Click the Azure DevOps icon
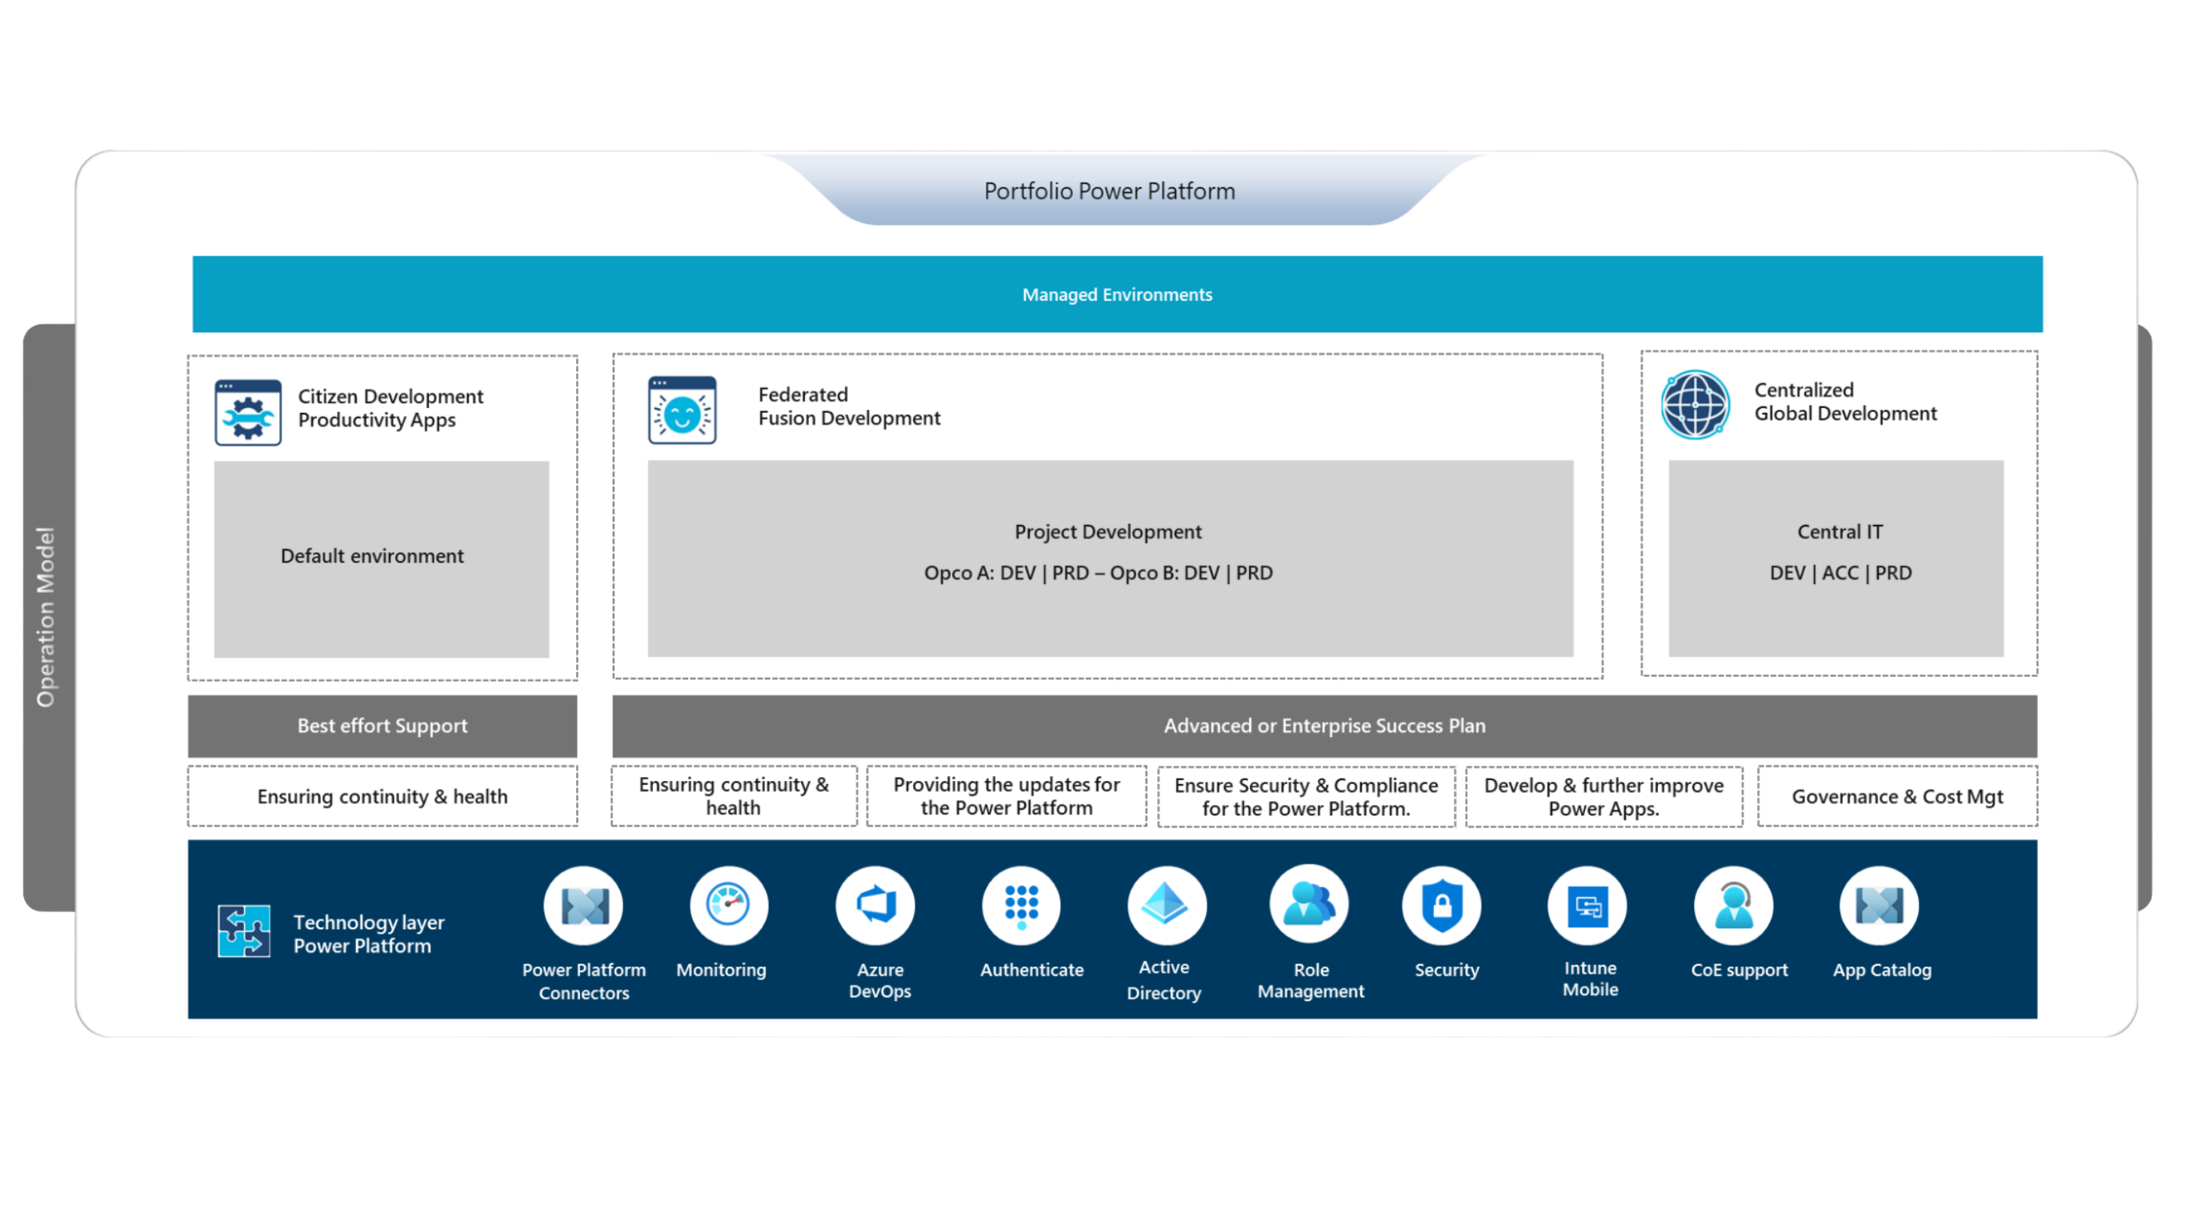Screen dimensions: 2186x1229 pyautogui.click(x=875, y=905)
